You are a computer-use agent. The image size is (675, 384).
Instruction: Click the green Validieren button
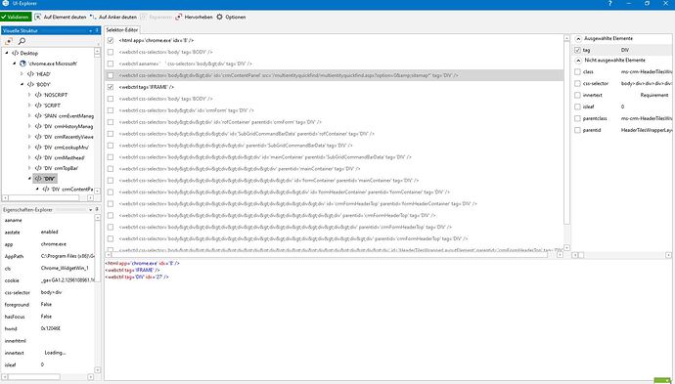click(x=16, y=18)
